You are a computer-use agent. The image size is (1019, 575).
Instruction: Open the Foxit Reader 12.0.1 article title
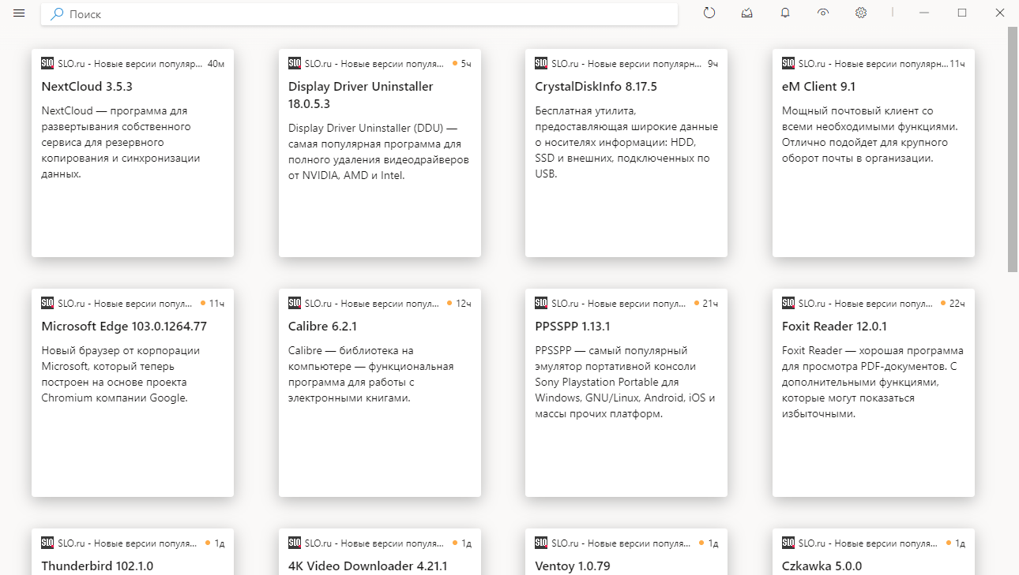835,326
